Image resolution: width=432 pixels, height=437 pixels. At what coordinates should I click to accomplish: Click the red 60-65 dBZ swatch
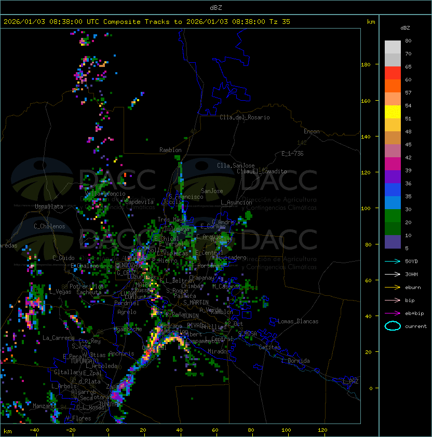click(x=393, y=73)
